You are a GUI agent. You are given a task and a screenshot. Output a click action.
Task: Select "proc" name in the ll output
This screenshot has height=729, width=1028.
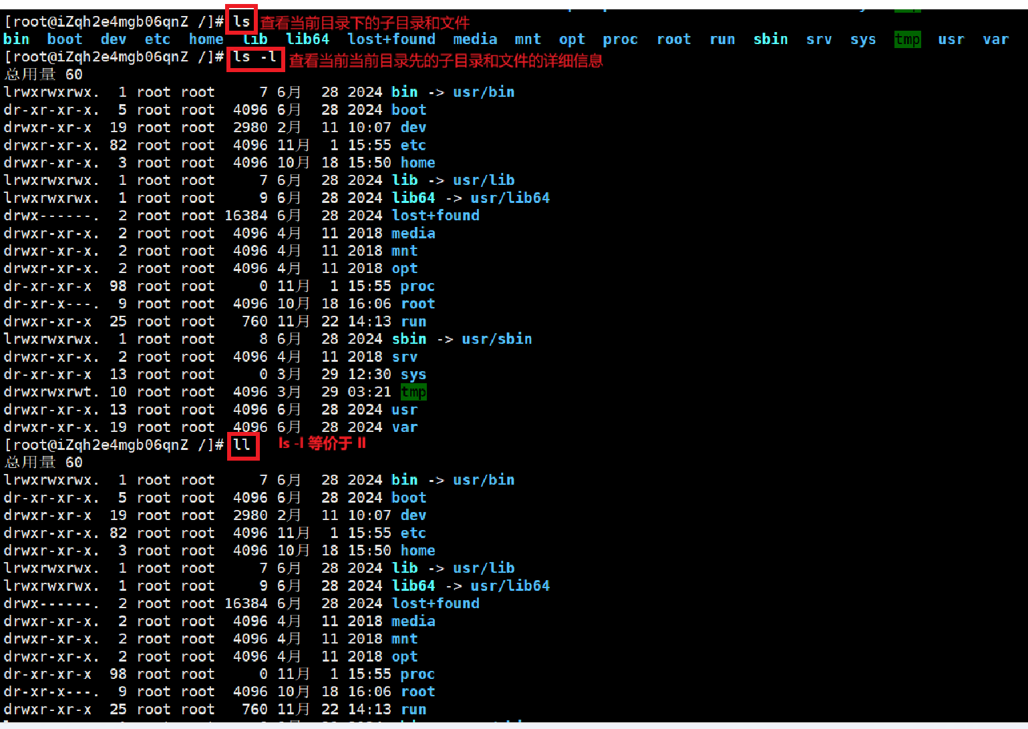(418, 674)
